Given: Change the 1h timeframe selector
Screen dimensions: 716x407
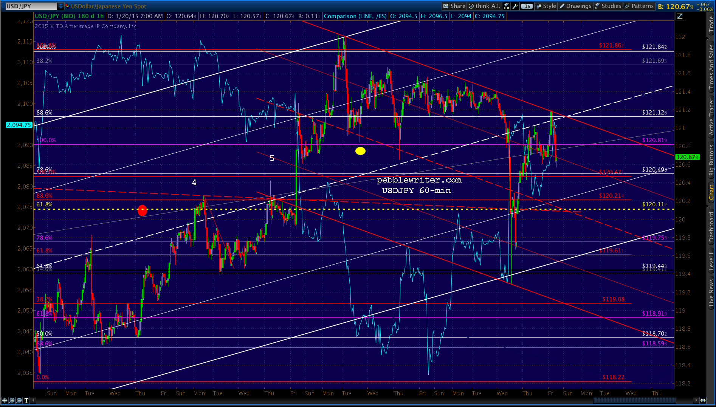Looking at the screenshot, I should pyautogui.click(x=527, y=6).
